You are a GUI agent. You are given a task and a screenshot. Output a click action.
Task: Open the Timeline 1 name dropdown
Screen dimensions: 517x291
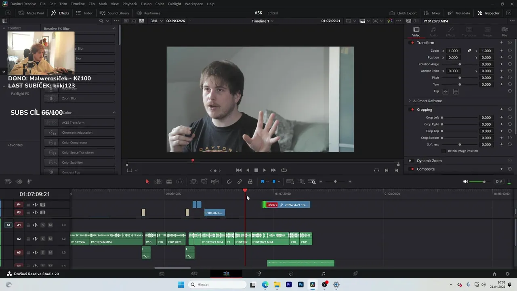263,21
